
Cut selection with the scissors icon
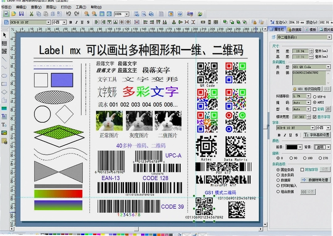(32, 14)
